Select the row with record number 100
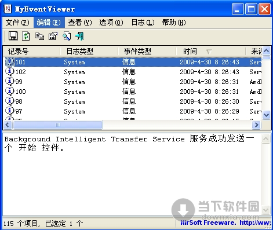This screenshot has width=273, height=230. [132, 92]
